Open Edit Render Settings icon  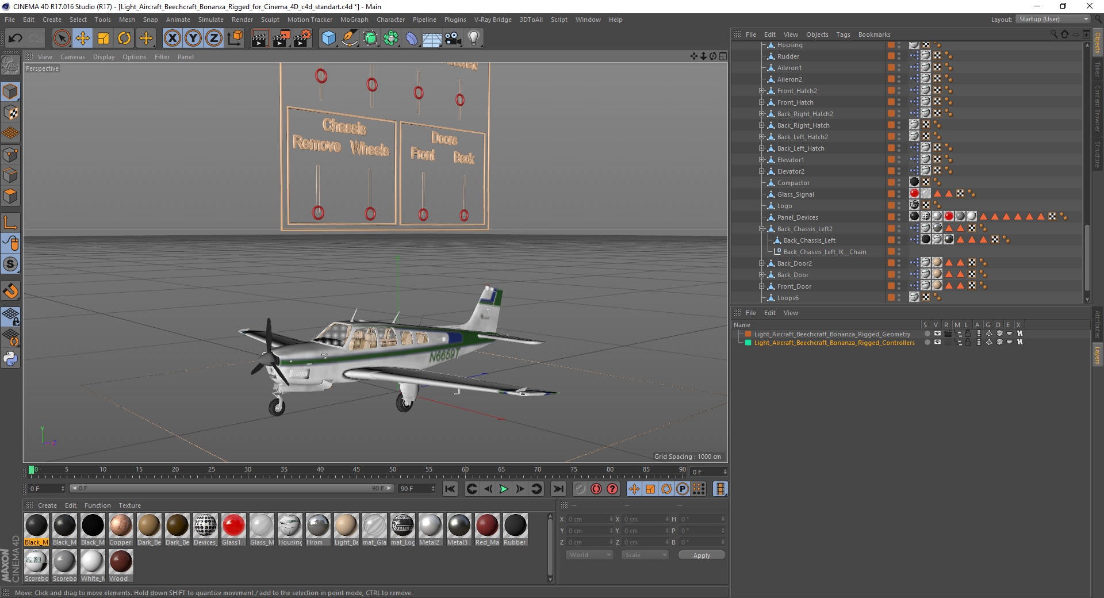click(x=302, y=39)
